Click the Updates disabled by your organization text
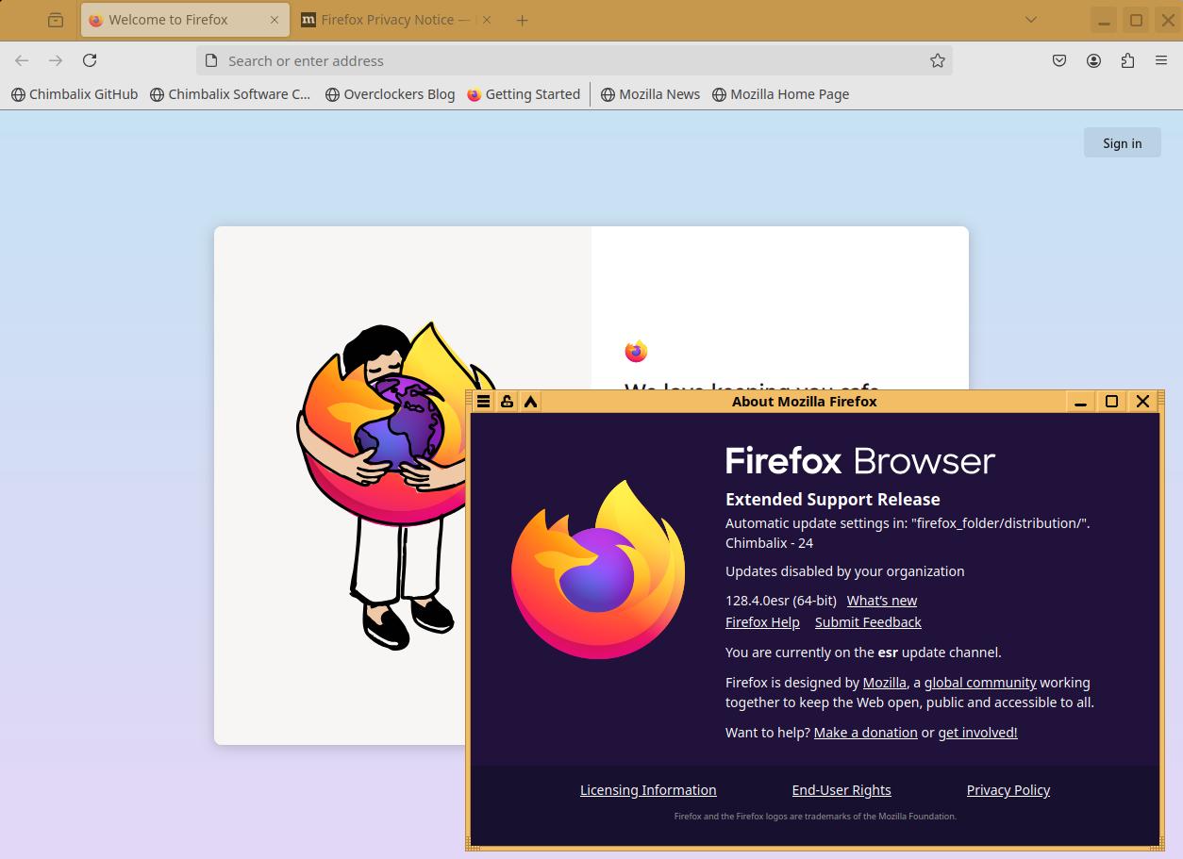The image size is (1183, 859). pos(844,571)
